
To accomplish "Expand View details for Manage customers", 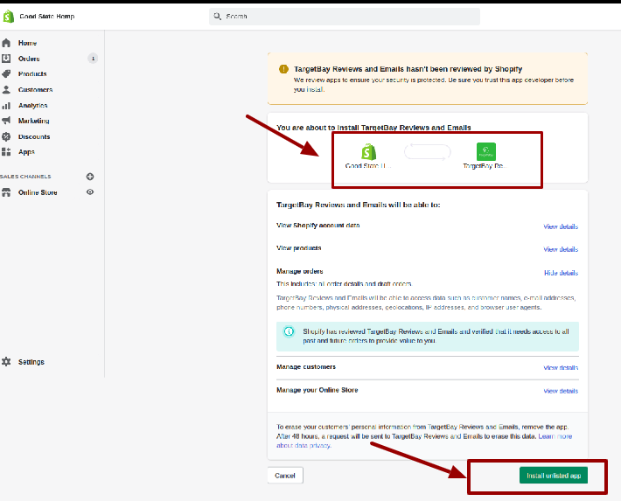I will [561, 367].
